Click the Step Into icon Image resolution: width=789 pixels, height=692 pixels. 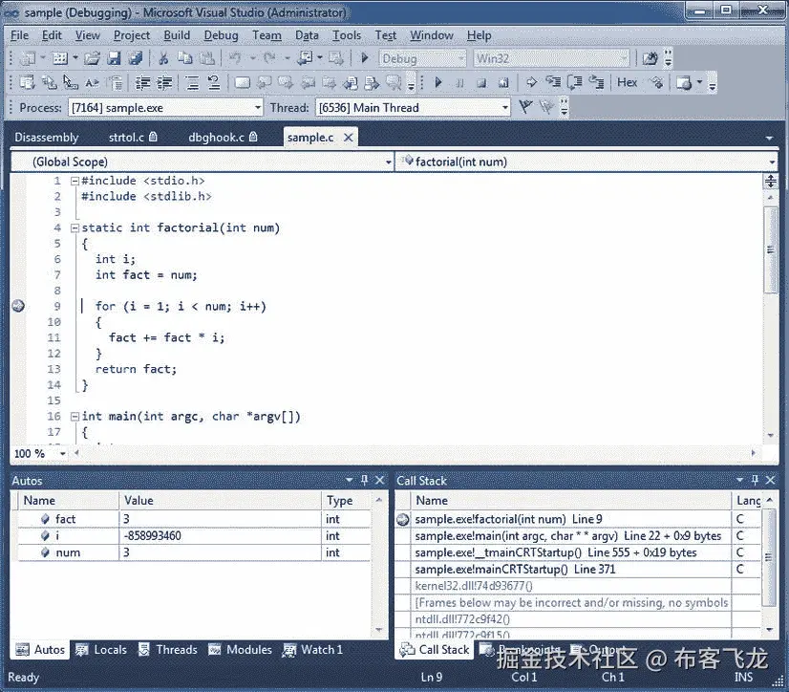[553, 82]
